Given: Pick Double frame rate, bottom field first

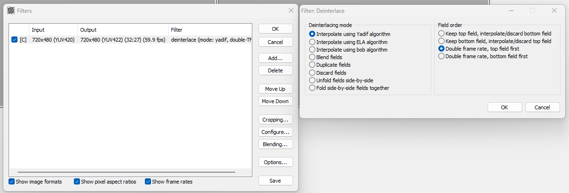Looking at the screenshot, I should coord(442,56).
